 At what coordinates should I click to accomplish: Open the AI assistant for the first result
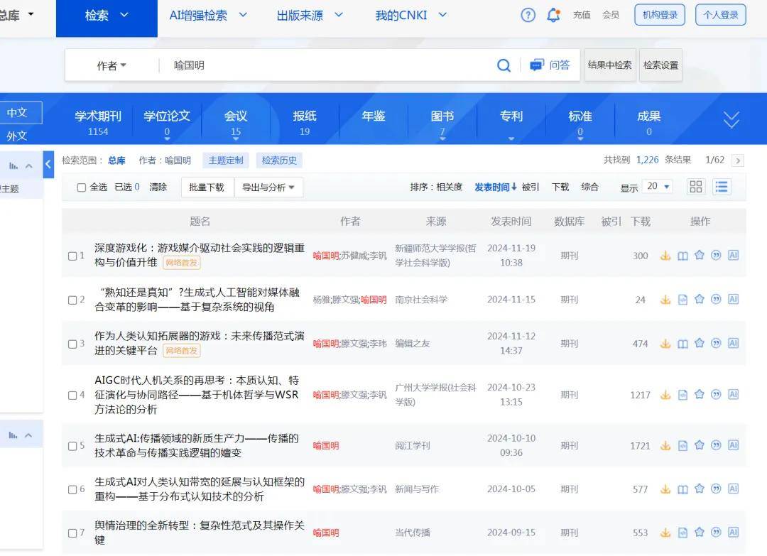734,256
